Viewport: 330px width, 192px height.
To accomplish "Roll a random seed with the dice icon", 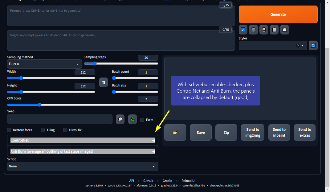I will (120, 119).
